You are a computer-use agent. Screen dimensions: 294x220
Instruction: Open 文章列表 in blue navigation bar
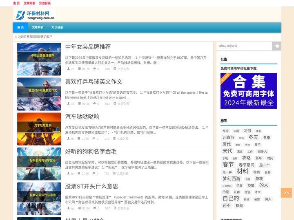[x=38, y=27]
